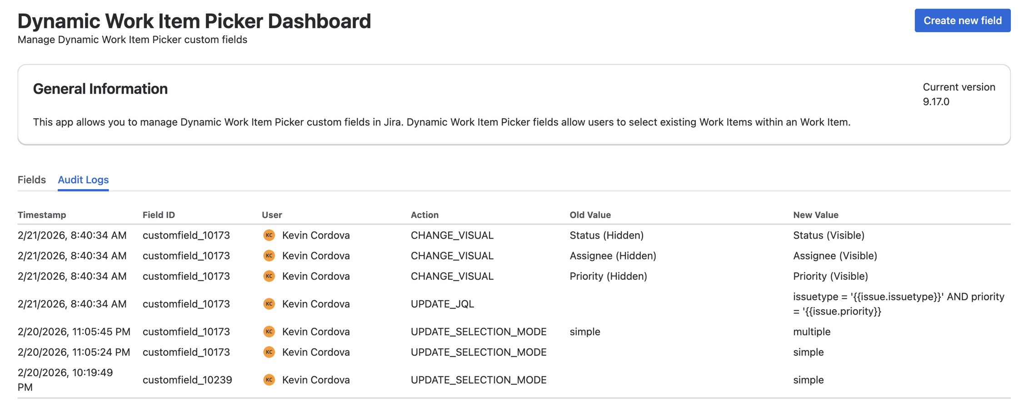The width and height of the screenshot is (1024, 409).
Task: Click the Field ID column header
Action: [158, 214]
